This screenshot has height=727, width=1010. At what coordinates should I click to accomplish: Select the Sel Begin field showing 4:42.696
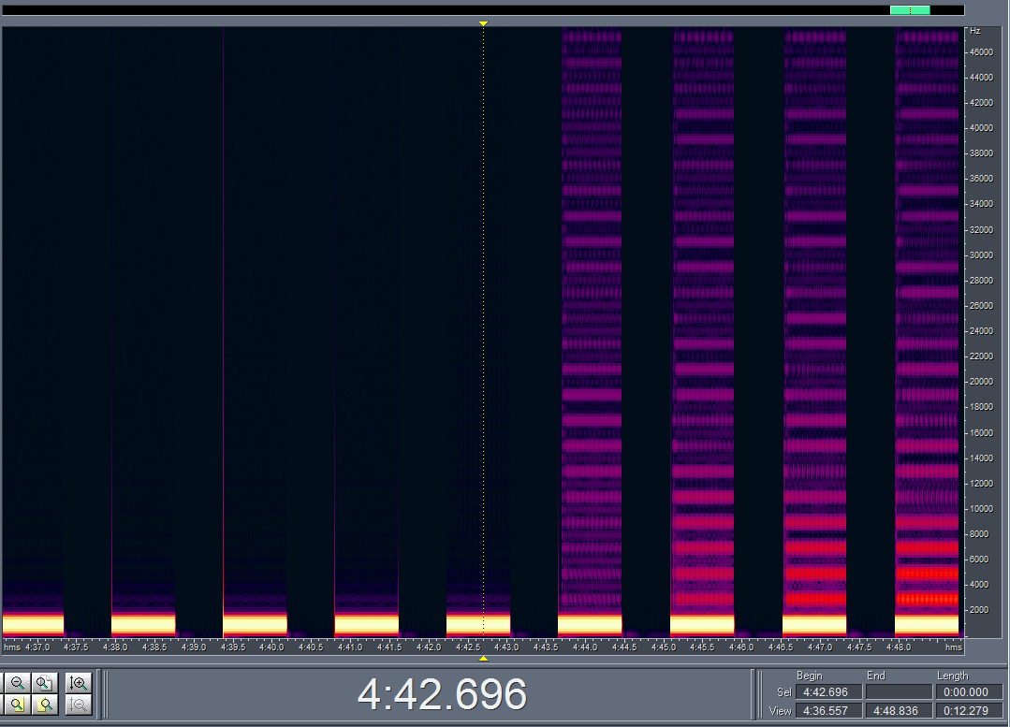point(828,692)
